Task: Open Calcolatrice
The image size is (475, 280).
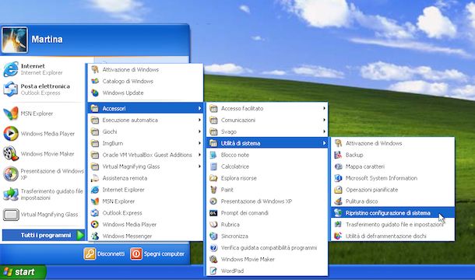Action: click(267, 166)
